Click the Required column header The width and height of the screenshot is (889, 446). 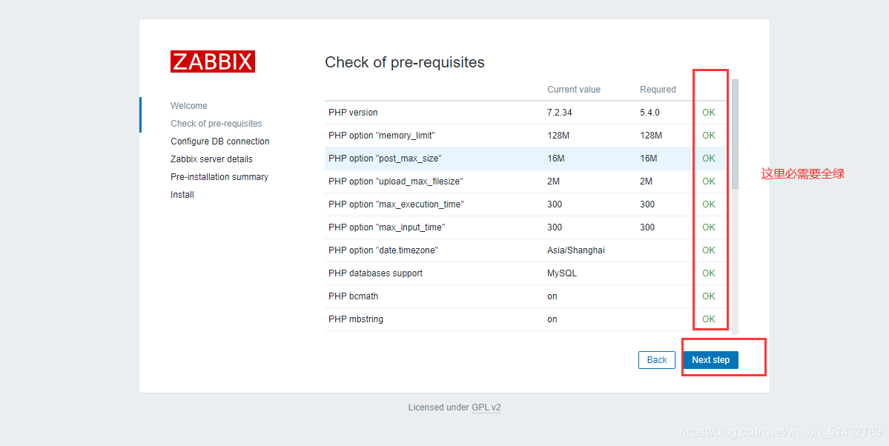tap(658, 89)
